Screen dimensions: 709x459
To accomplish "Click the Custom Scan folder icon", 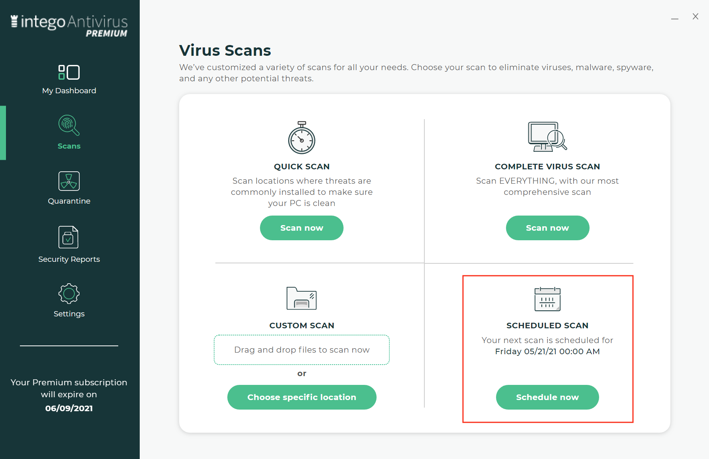I will click(301, 298).
